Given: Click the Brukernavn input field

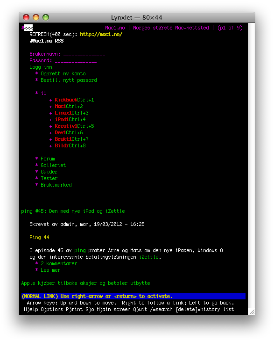Looking at the screenshot, I should pos(84,54).
